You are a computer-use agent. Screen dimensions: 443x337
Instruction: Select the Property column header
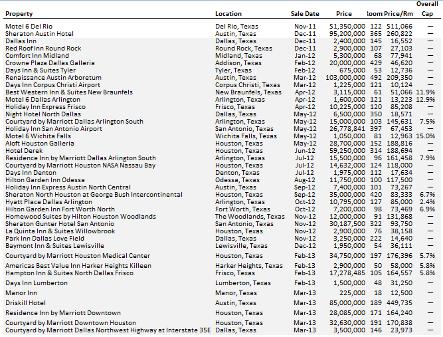(x=19, y=14)
